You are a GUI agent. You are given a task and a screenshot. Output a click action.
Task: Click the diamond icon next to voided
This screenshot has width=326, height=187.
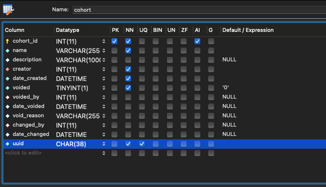click(x=8, y=88)
